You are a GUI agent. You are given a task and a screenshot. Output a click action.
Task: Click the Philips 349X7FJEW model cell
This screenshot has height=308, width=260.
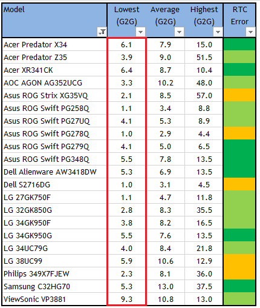(x=54, y=273)
